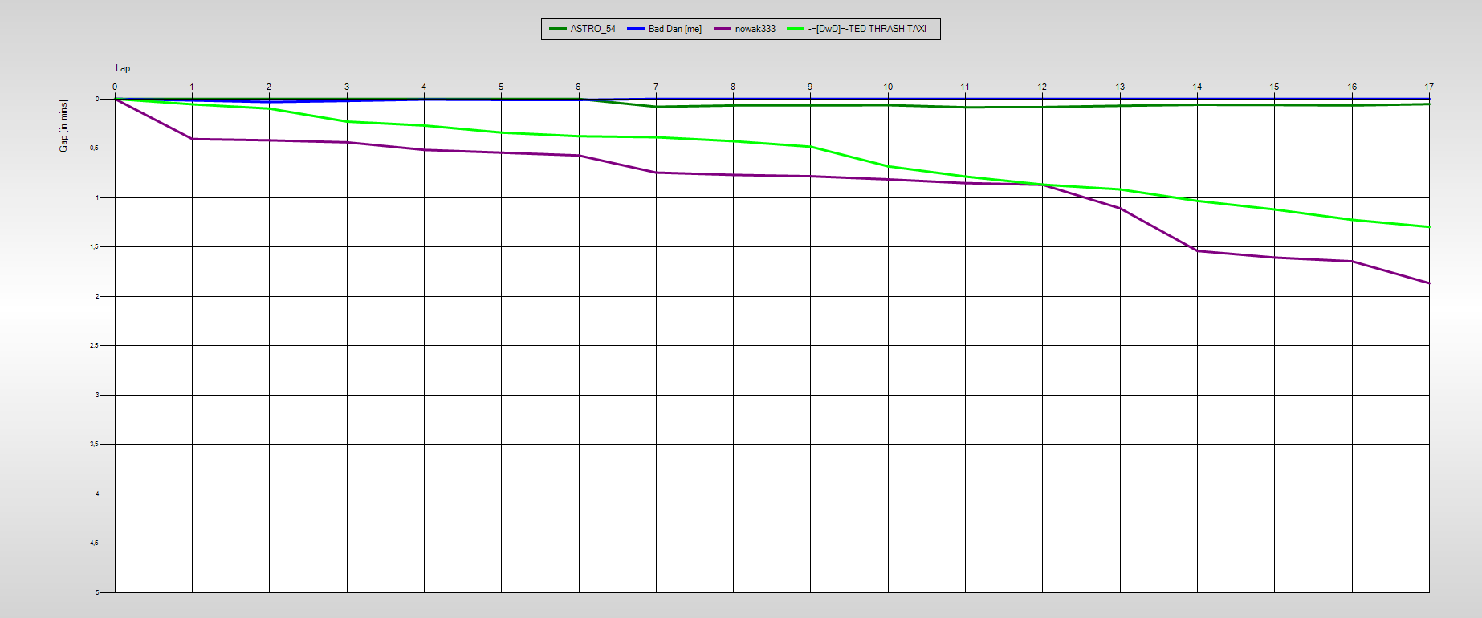This screenshot has height=618, width=1482.
Task: Click purple nowak333 line point at lap 1
Action: [x=192, y=139]
